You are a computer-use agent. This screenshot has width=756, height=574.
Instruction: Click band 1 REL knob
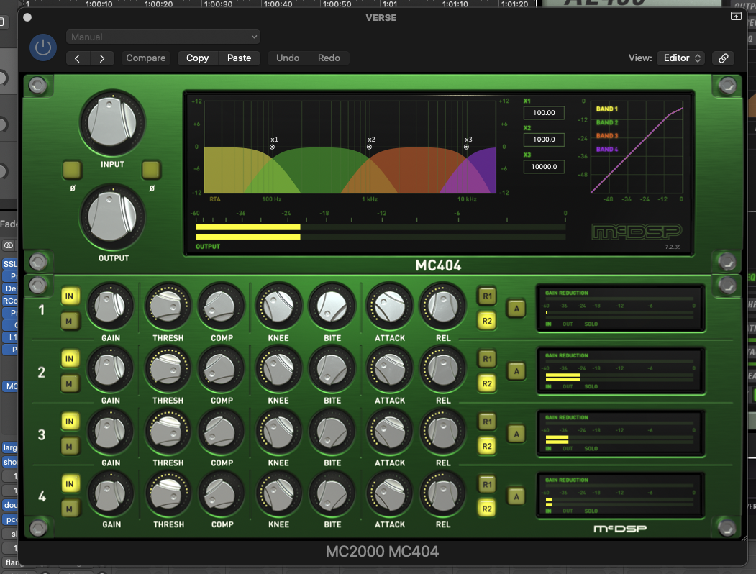(442, 307)
